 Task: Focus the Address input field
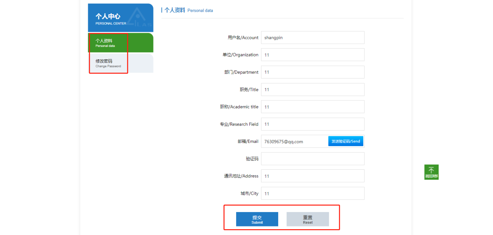coord(312,176)
